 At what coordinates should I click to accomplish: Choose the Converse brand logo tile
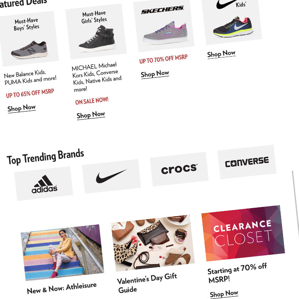(x=247, y=162)
